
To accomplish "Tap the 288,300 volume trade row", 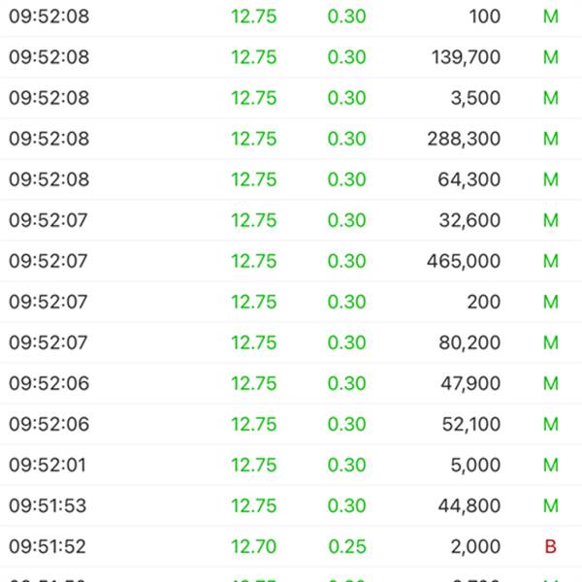I will 291,139.
